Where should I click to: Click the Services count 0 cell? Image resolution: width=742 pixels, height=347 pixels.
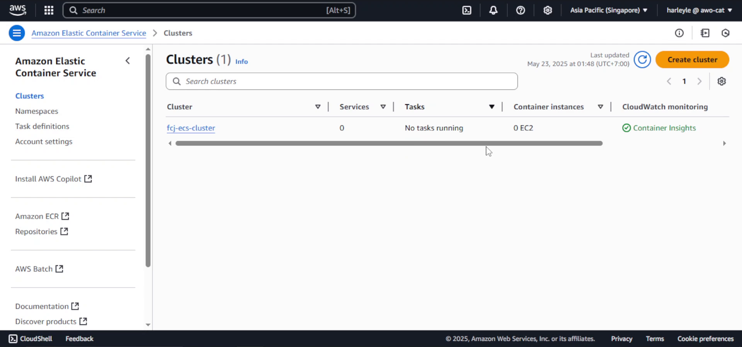pyautogui.click(x=342, y=128)
